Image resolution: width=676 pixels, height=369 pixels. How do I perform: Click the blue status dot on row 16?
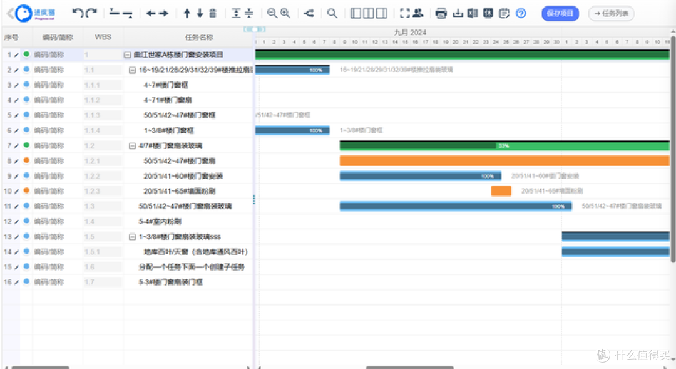pyautogui.click(x=26, y=282)
